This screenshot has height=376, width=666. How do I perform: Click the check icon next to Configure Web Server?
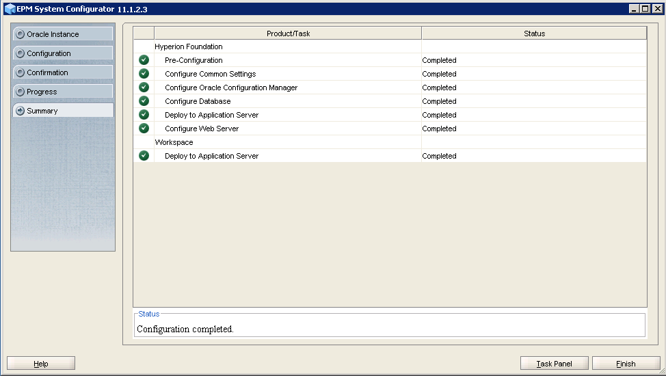click(144, 129)
